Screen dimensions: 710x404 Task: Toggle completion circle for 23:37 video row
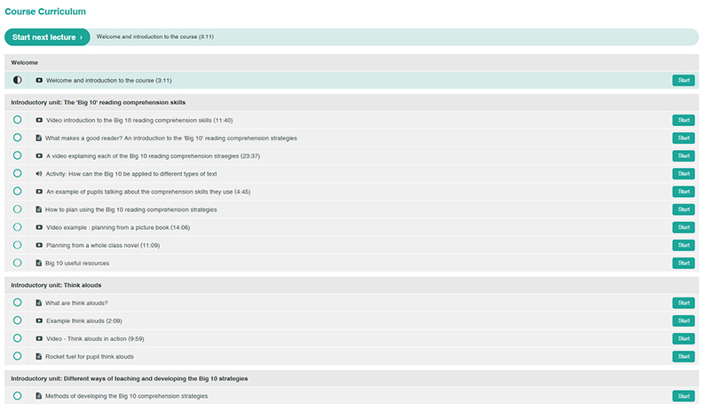click(x=17, y=155)
